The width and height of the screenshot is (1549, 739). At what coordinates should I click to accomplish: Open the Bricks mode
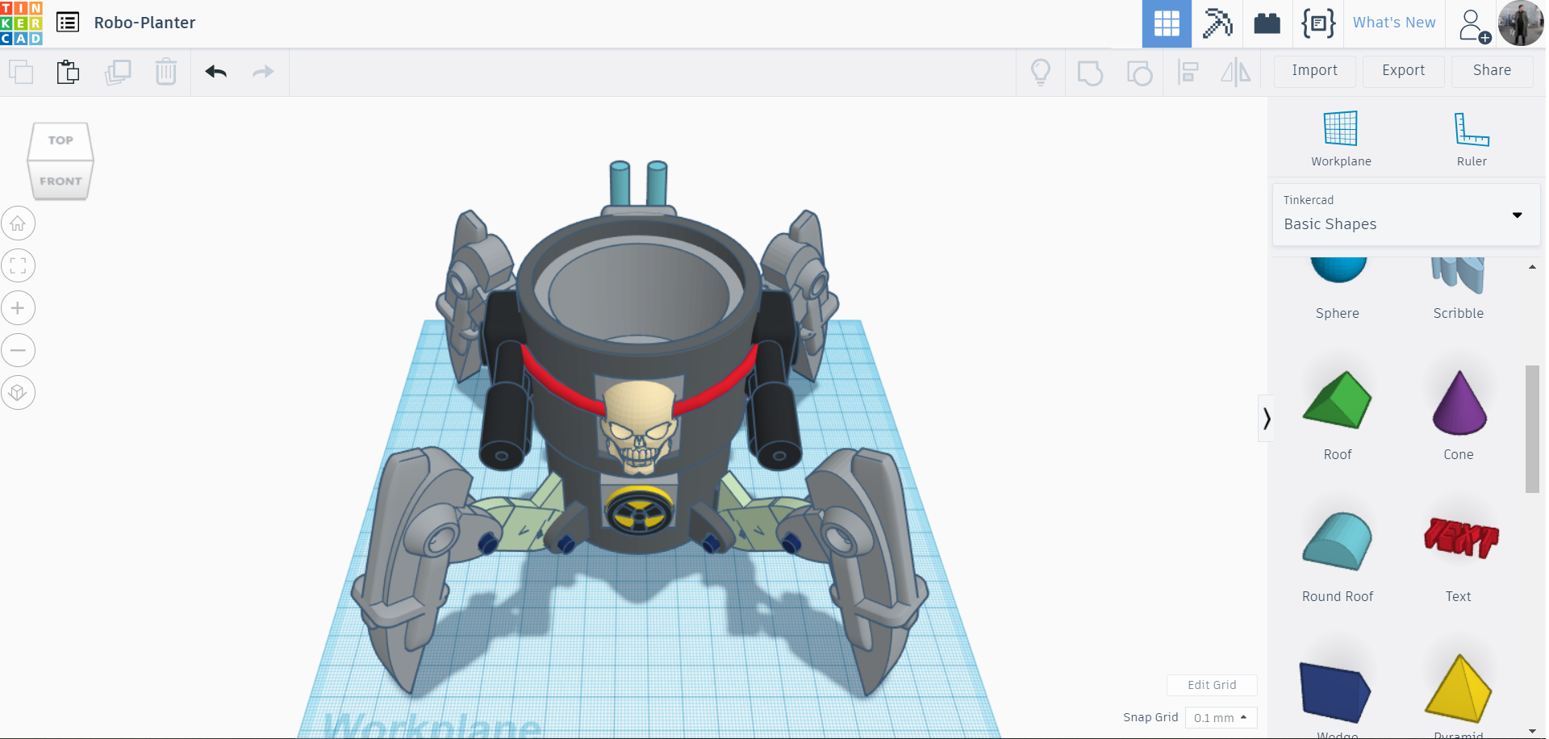tap(1267, 23)
